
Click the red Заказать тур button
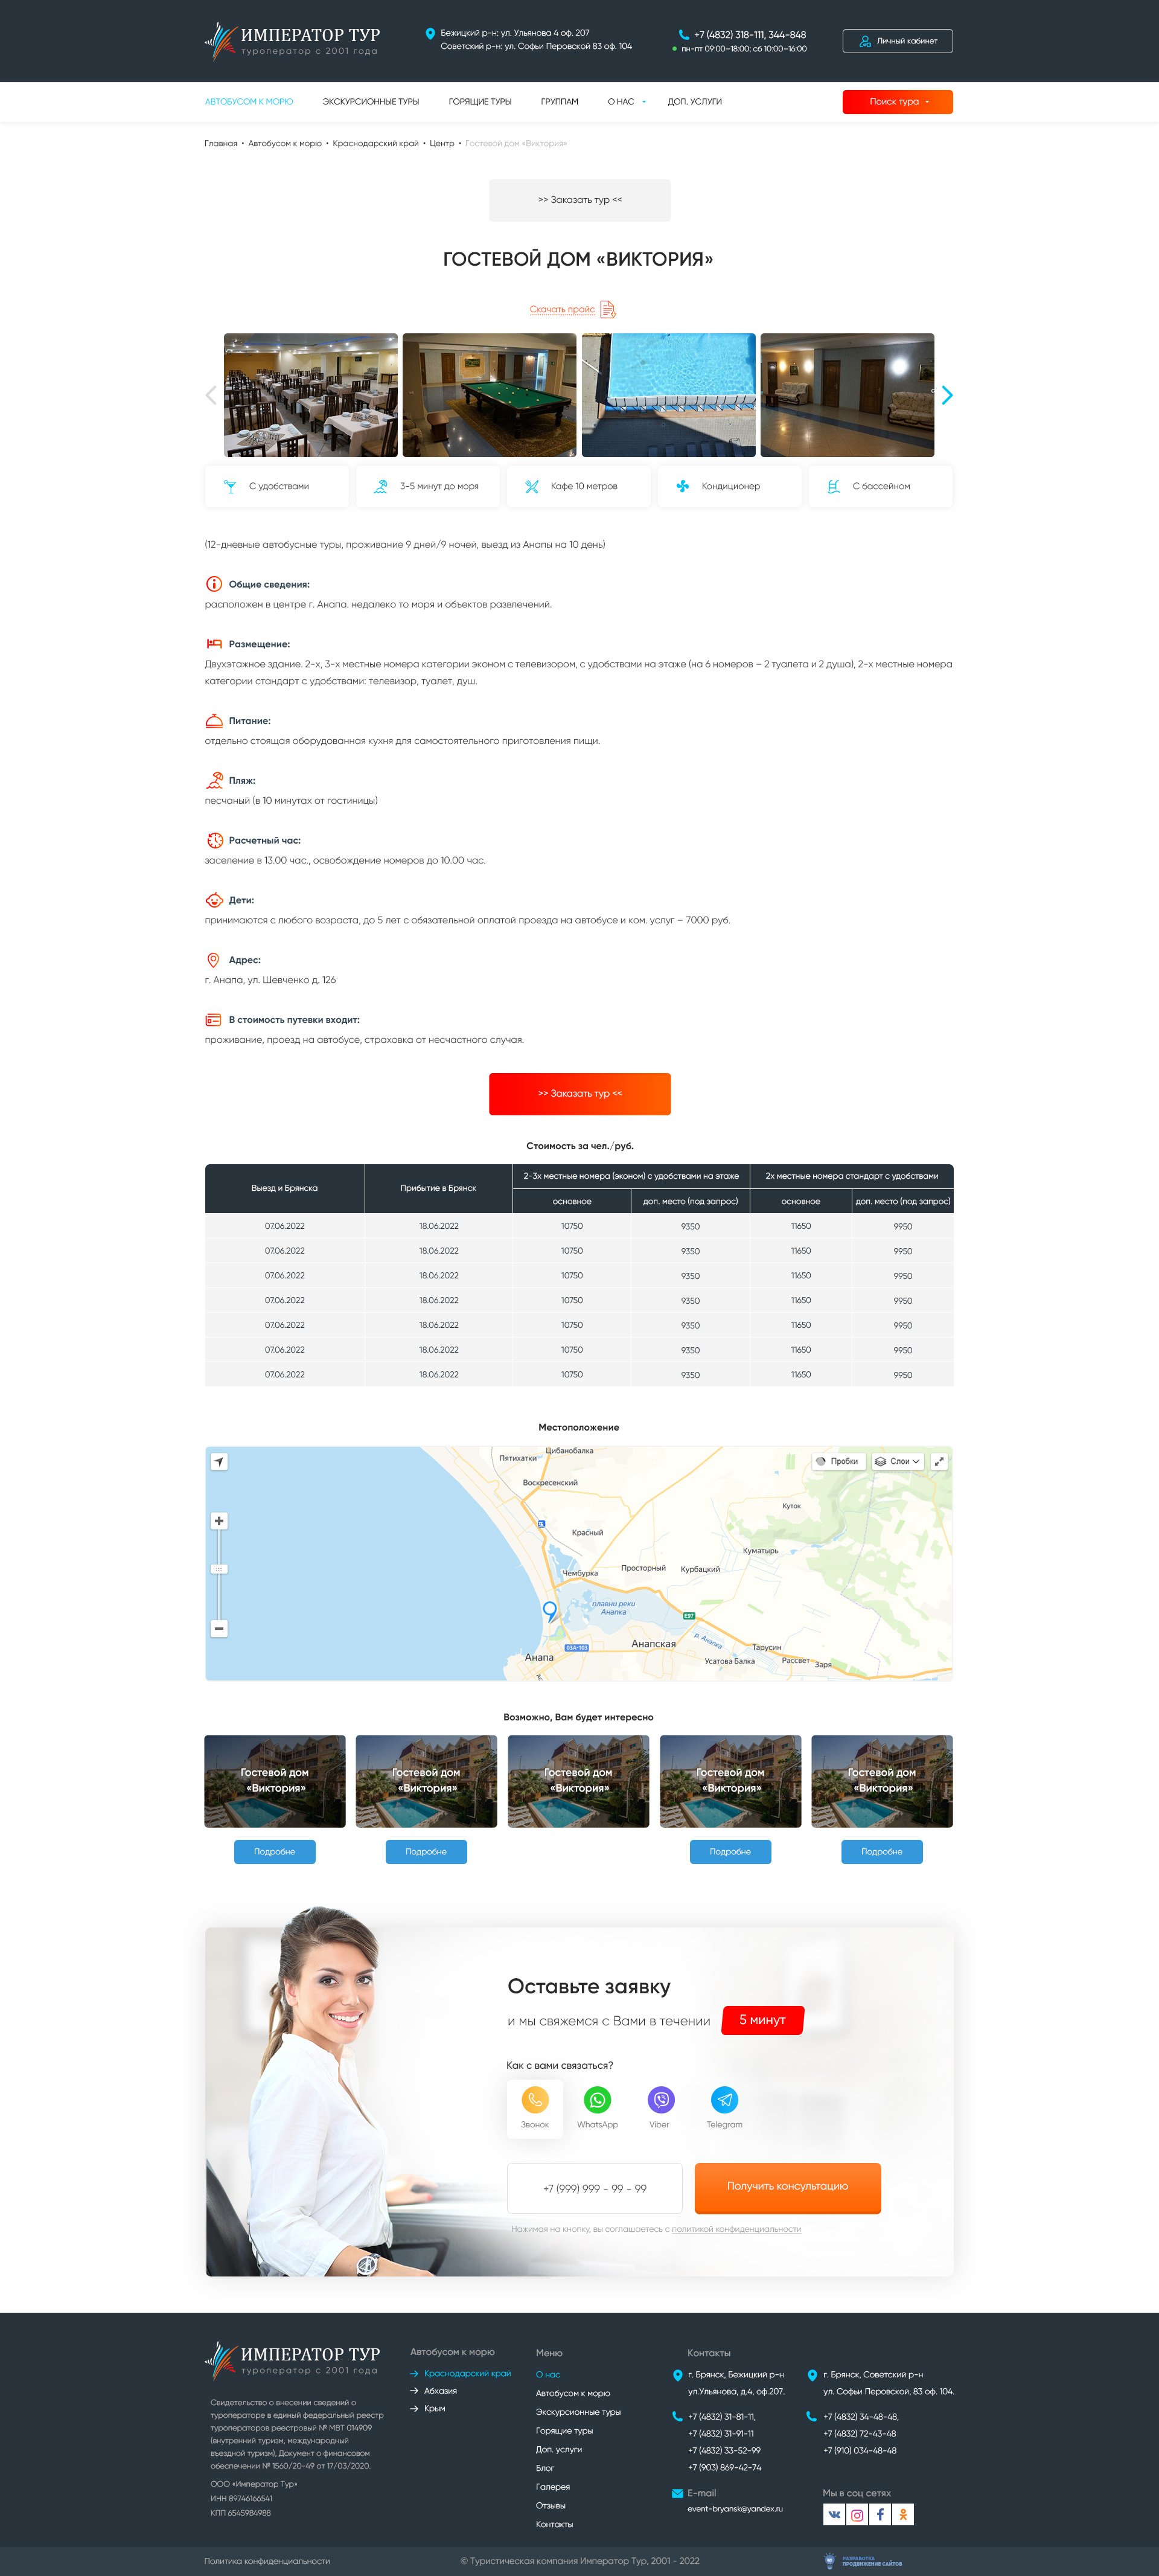click(x=579, y=1093)
